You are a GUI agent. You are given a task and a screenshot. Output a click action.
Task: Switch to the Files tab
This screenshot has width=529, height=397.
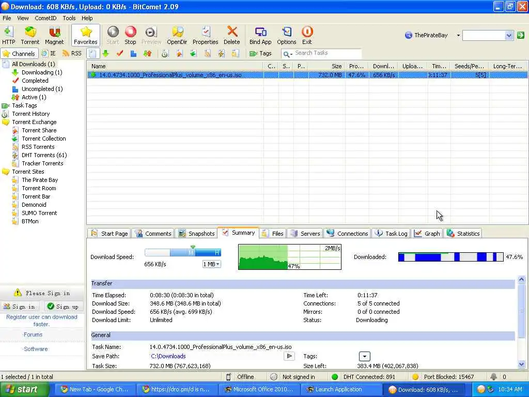273,233
